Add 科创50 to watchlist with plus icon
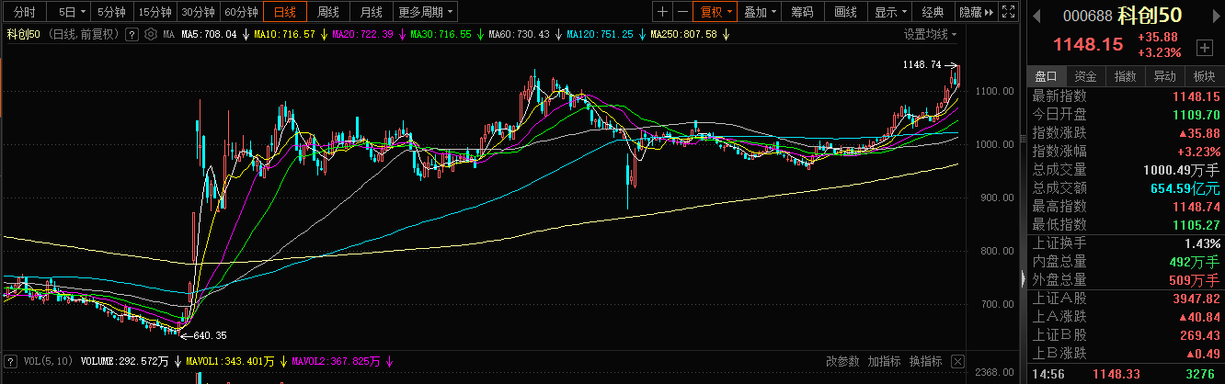 pos(1205,47)
